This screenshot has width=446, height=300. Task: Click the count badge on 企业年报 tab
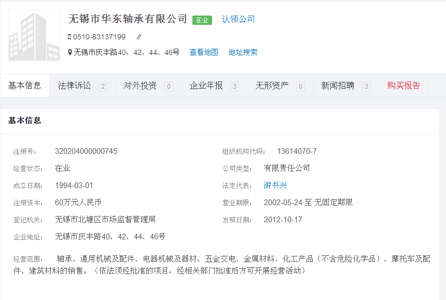pyautogui.click(x=234, y=87)
